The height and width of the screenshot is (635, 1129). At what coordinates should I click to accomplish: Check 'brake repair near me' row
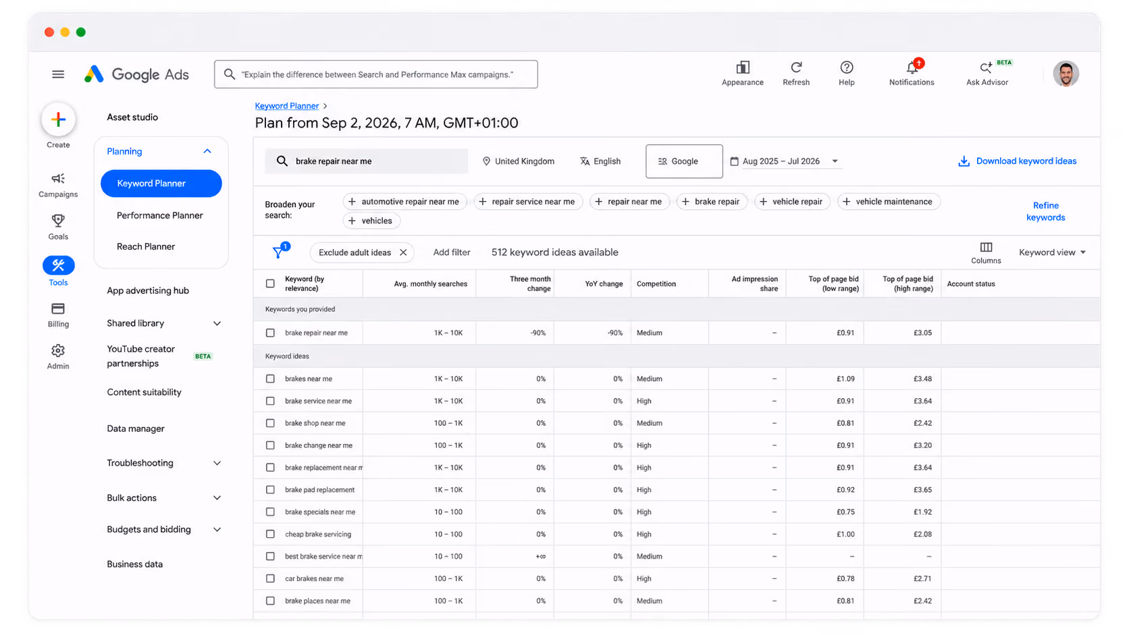[270, 333]
